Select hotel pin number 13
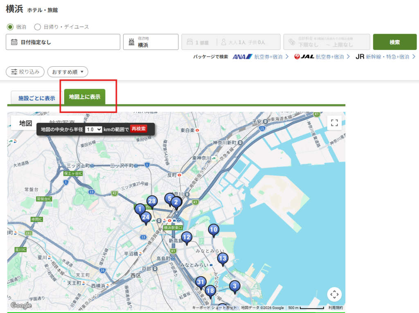Image resolution: width=419 pixels, height=313 pixels. click(222, 259)
